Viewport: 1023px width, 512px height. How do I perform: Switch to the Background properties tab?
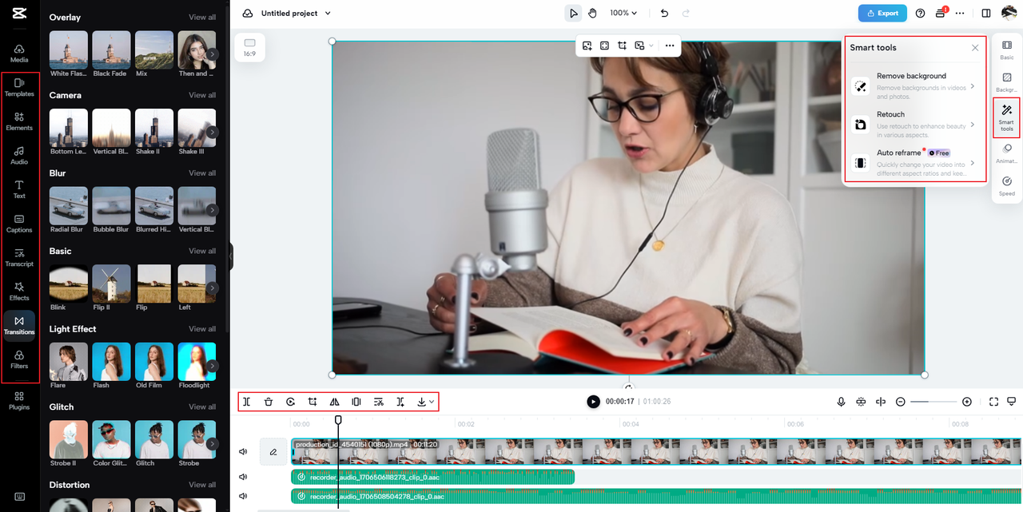(x=1007, y=83)
